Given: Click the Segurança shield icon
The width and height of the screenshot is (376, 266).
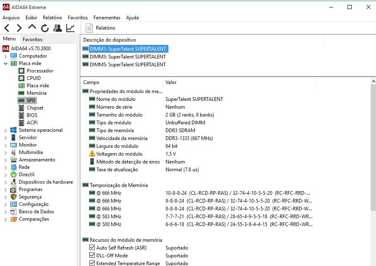Looking at the screenshot, I should (x=14, y=197).
